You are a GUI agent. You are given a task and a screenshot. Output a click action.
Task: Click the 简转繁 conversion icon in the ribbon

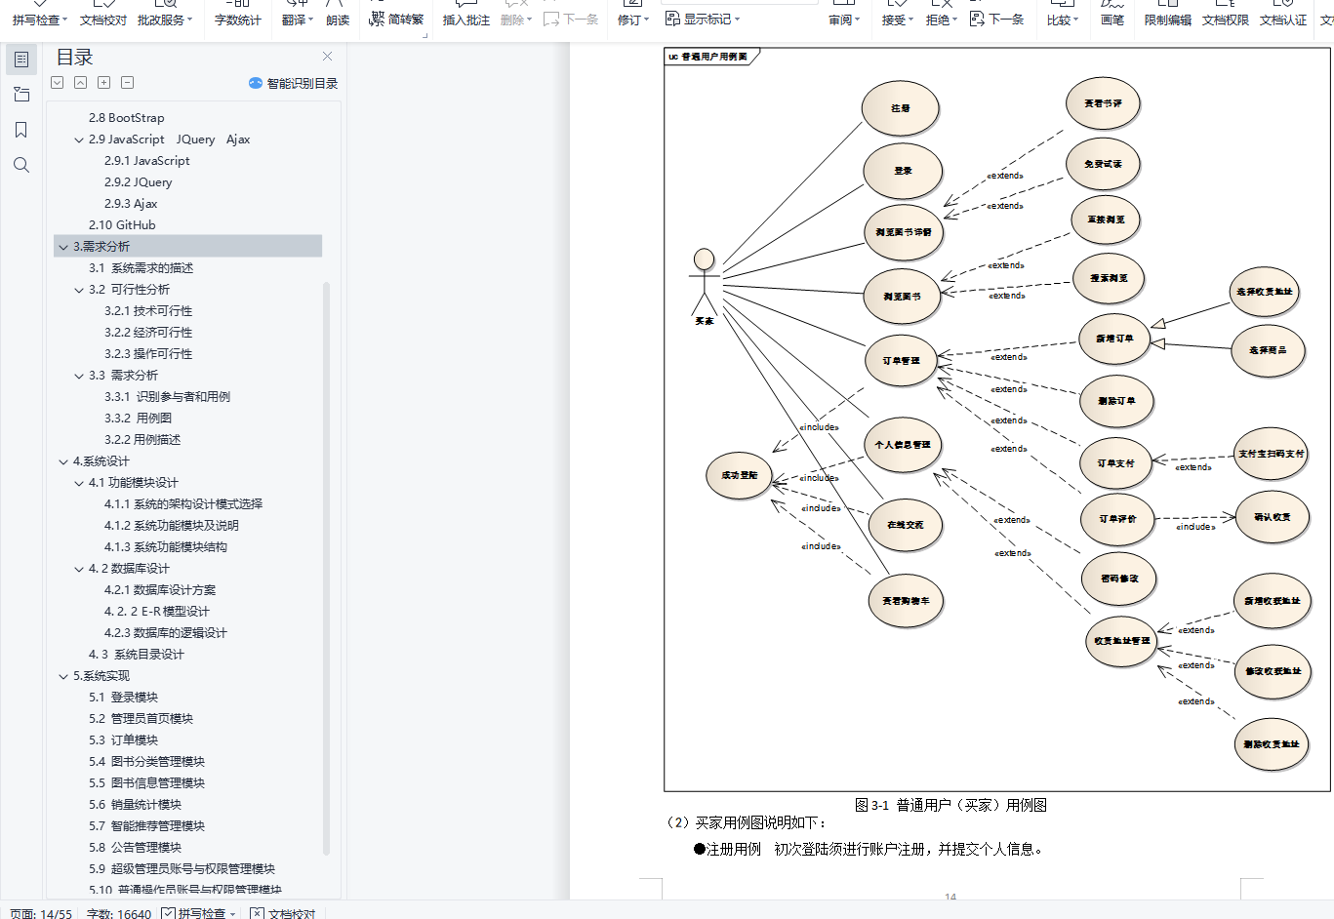click(377, 17)
